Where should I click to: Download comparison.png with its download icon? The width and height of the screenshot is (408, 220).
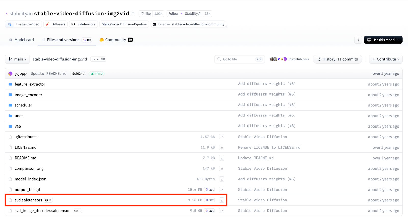[x=222, y=168]
